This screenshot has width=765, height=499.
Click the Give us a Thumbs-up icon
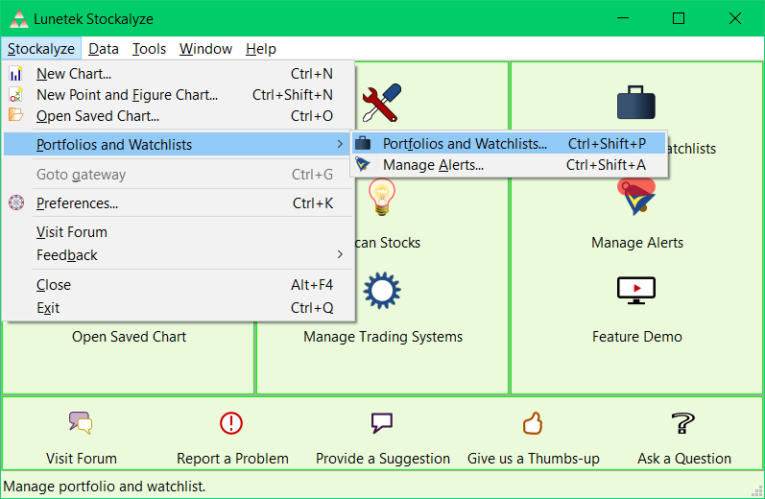tap(533, 423)
